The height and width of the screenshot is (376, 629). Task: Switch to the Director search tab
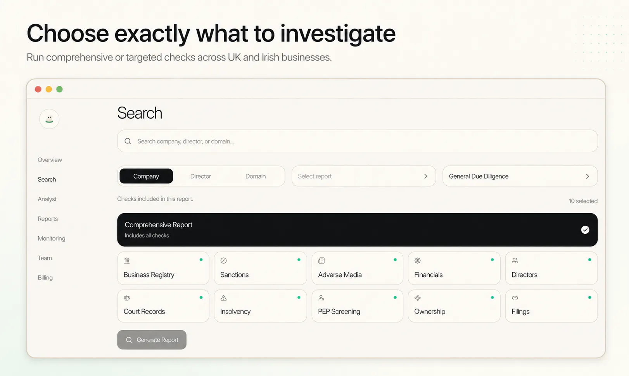tap(200, 176)
